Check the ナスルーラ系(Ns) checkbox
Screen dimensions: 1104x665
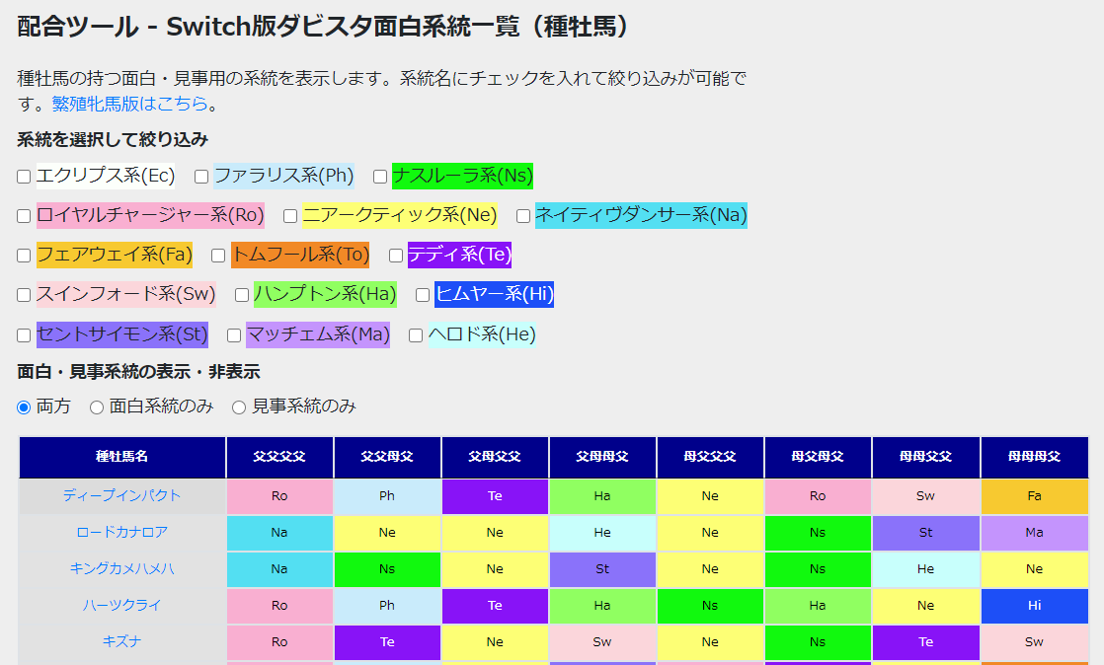click(x=380, y=177)
